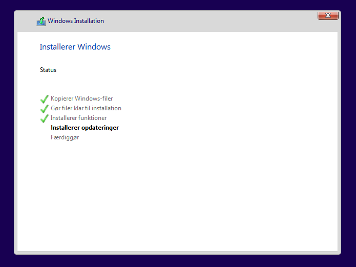
Task: Select the 'Installerer funktioner' step text
Action: point(78,118)
